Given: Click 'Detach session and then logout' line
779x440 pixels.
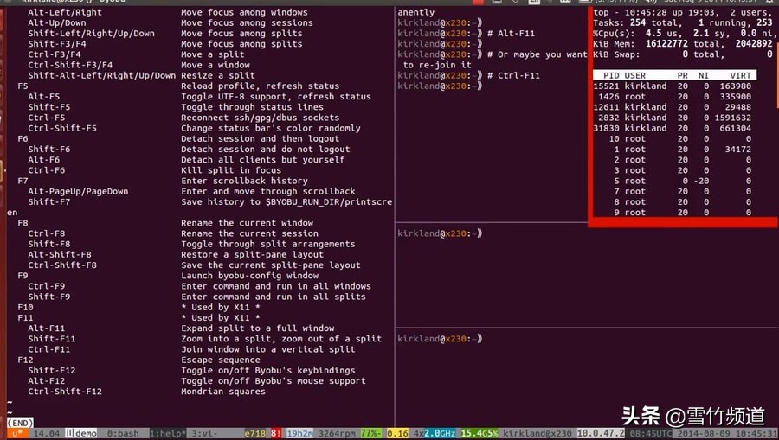Looking at the screenshot, I should tap(261, 138).
